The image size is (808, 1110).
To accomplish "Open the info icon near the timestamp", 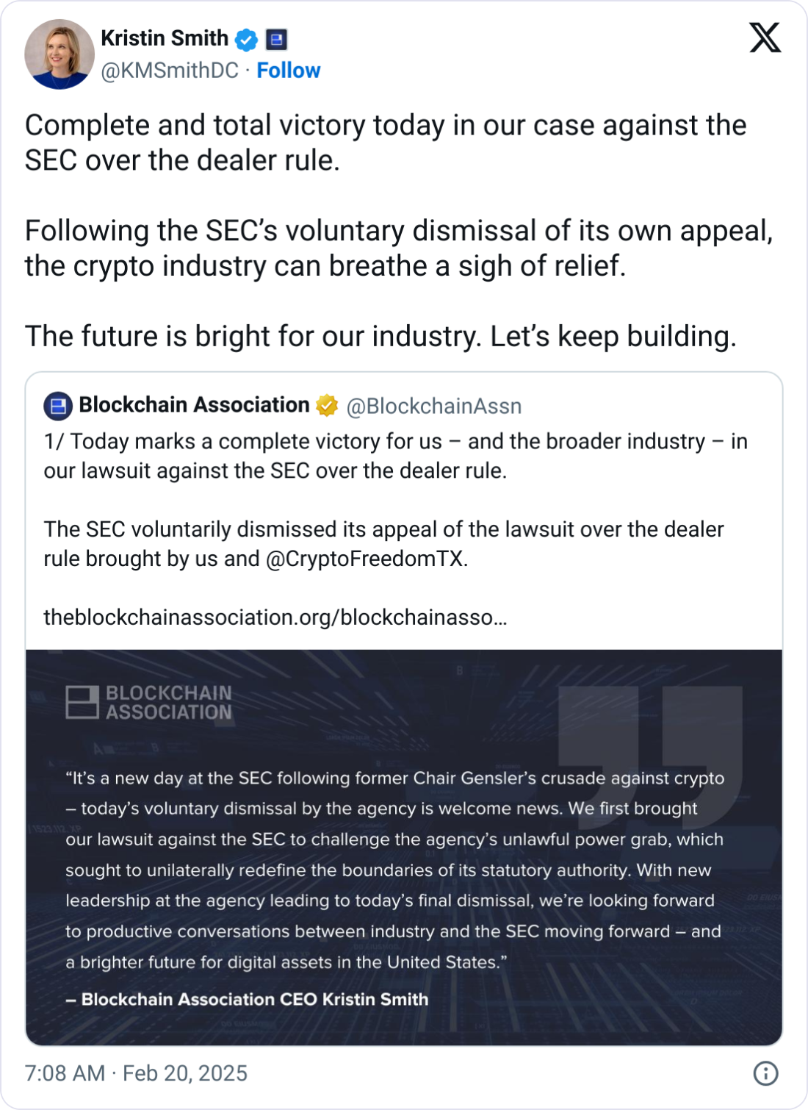I will (766, 1075).
